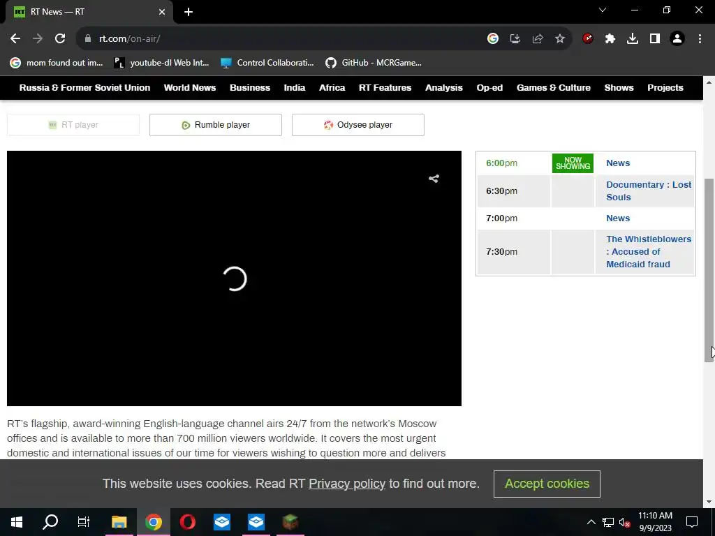Open Documentary : Lost Souls link

(x=649, y=191)
